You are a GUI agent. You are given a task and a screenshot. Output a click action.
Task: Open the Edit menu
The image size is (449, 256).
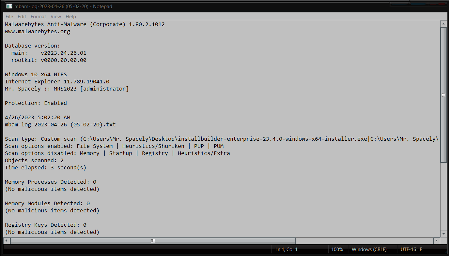click(x=22, y=17)
